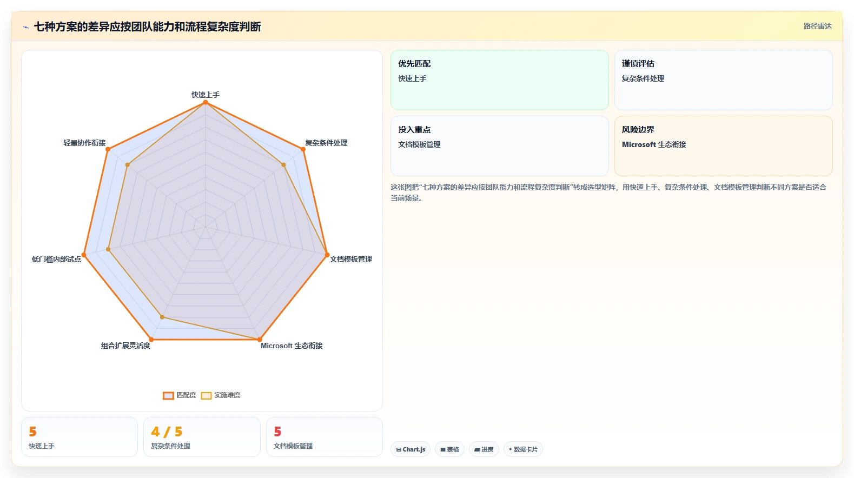Click the 低门槛内部试点 radar axis label
The image size is (854, 478).
click(x=56, y=259)
